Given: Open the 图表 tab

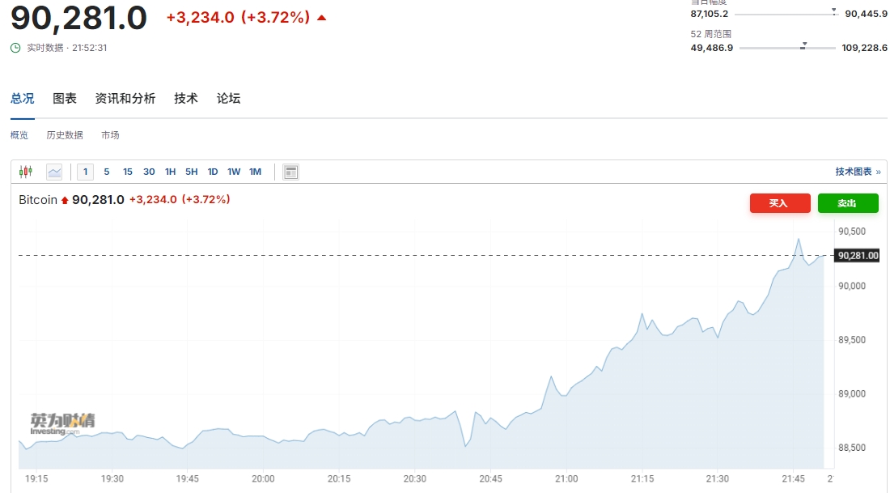Looking at the screenshot, I should [65, 99].
